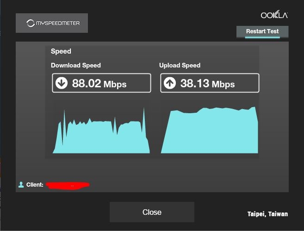Restart the speed test
The width and height of the screenshot is (304, 231).
(262, 31)
